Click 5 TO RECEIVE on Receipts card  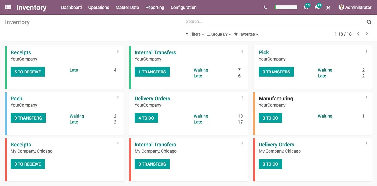[28, 72]
